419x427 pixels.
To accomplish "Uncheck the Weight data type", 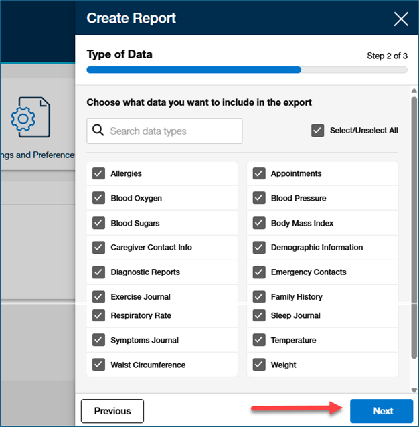I will [x=259, y=365].
